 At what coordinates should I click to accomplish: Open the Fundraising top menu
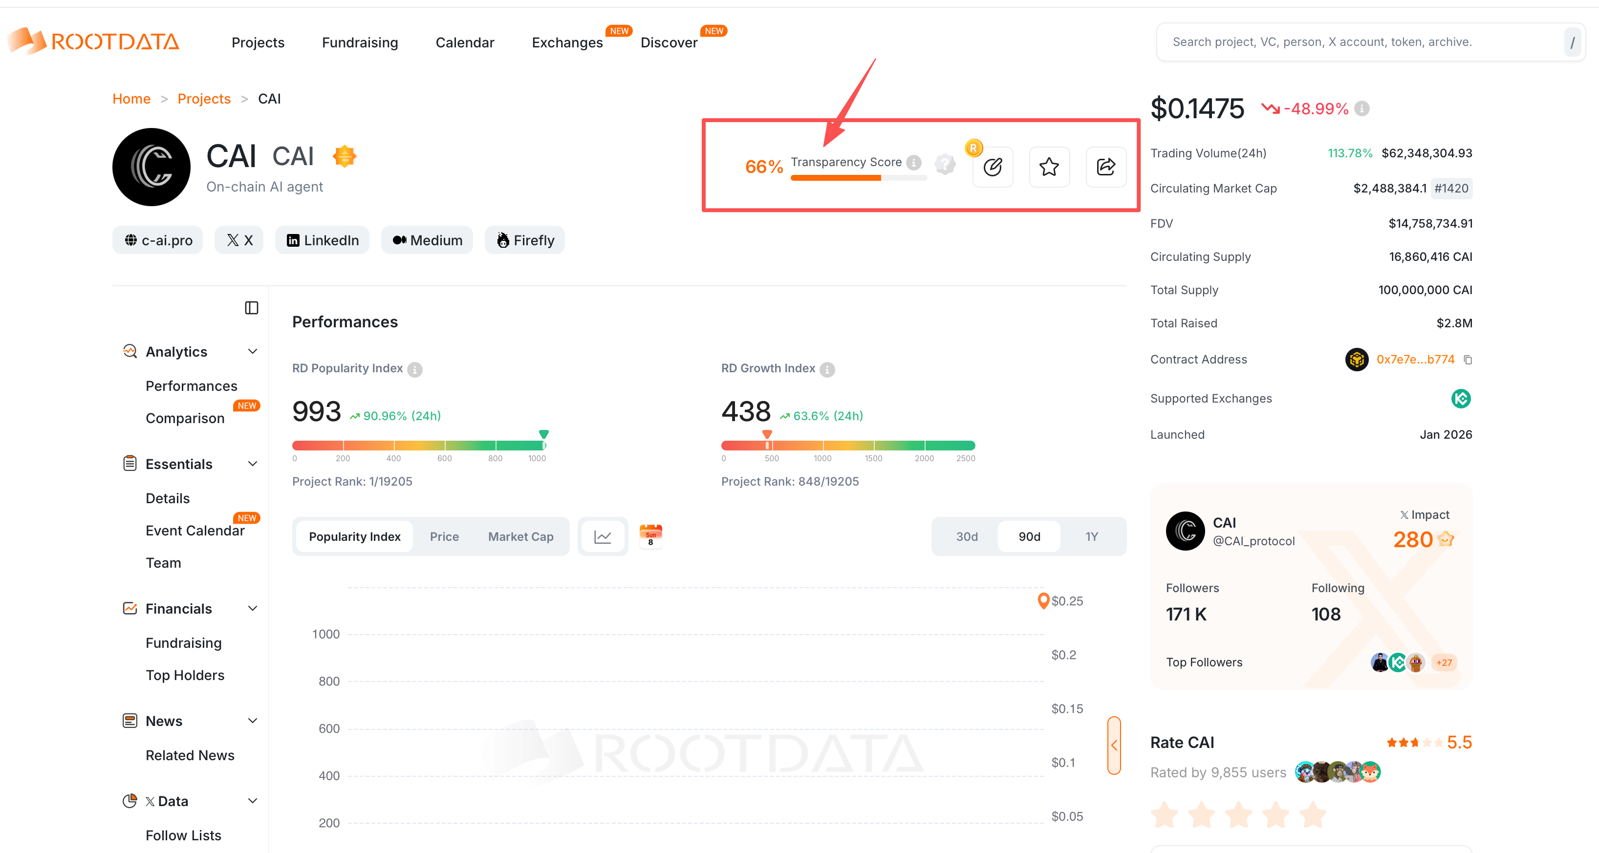pos(360,42)
